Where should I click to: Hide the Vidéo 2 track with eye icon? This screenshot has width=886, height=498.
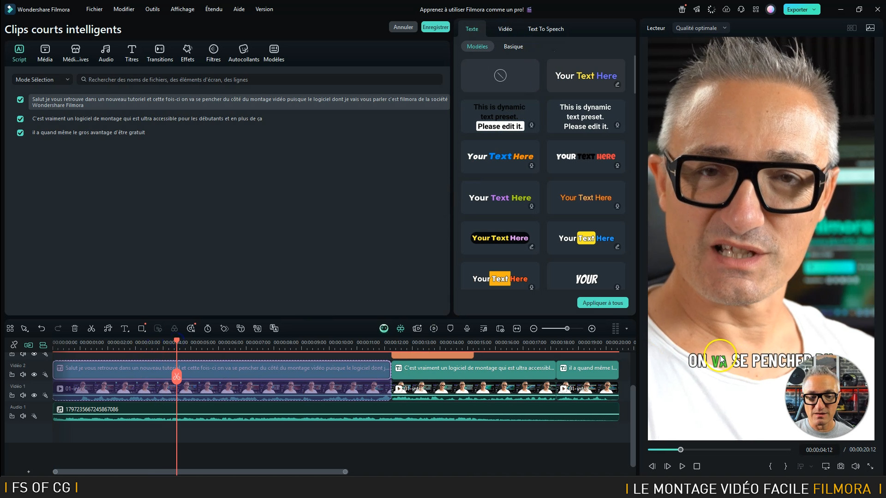tap(34, 374)
